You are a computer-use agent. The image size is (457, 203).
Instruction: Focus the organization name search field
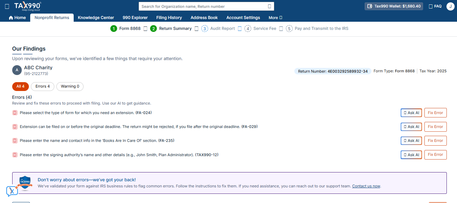click(204, 6)
